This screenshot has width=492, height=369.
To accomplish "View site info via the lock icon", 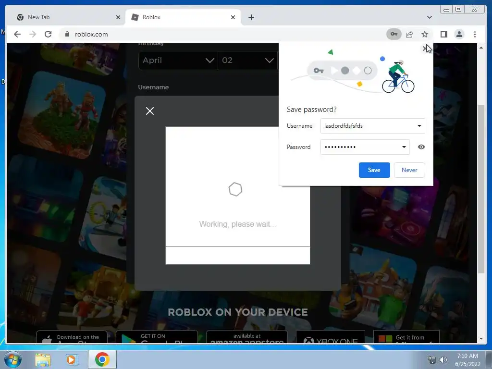I will click(67, 34).
